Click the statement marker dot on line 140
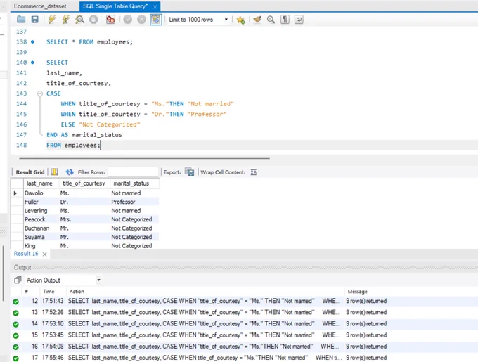The image size is (478, 362). point(32,63)
